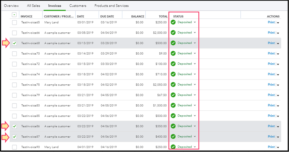
Task: Print TestInvoice79 using its Print link
Action: (271, 95)
